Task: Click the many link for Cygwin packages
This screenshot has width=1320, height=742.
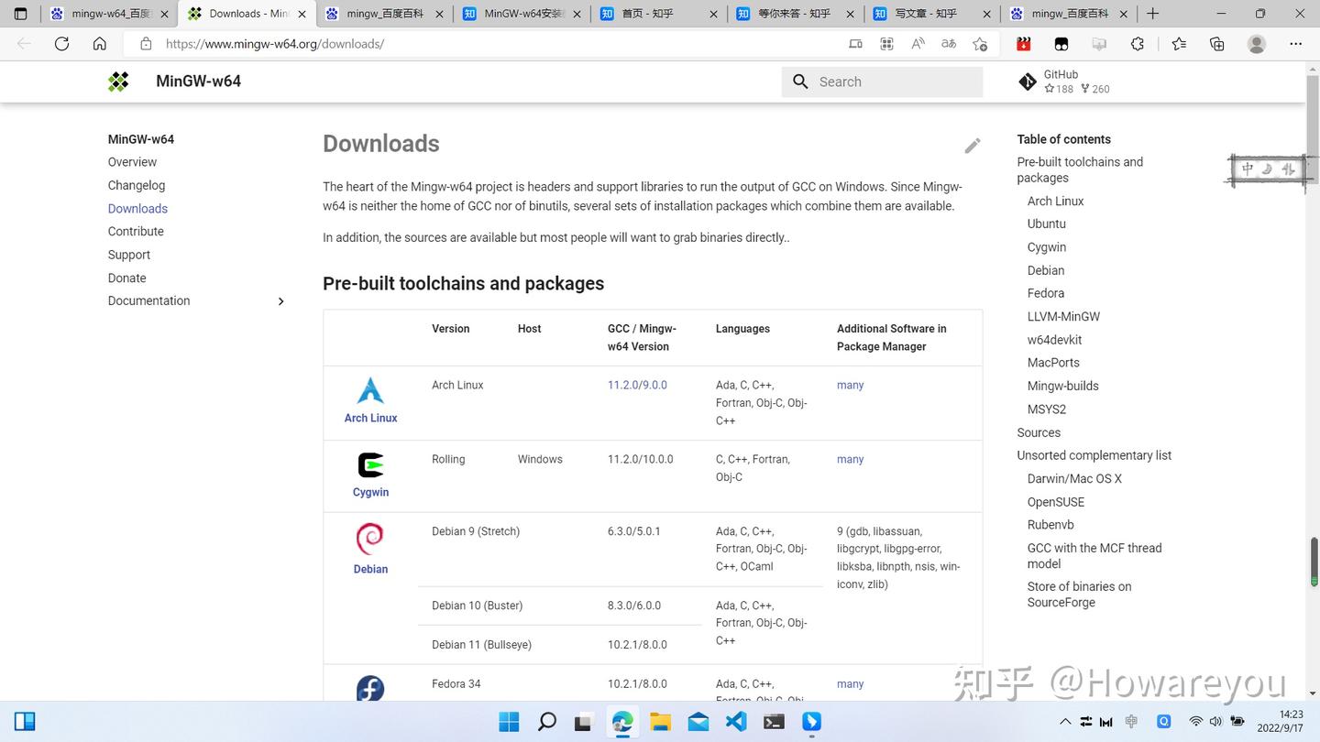Action: click(x=849, y=459)
